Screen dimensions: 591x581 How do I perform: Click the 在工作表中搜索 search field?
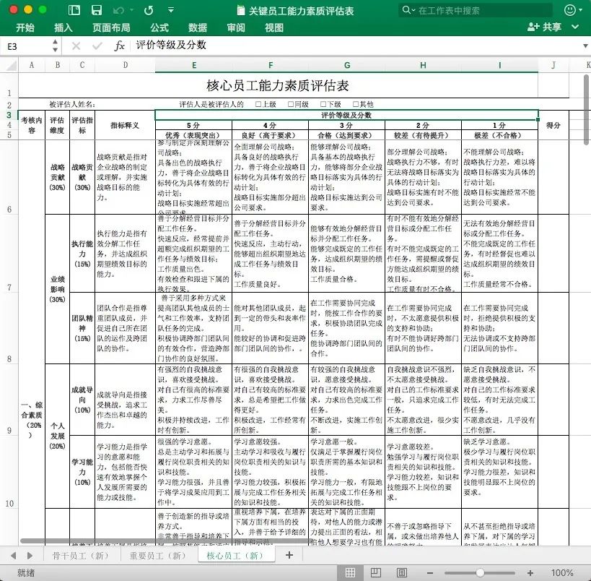[476, 10]
